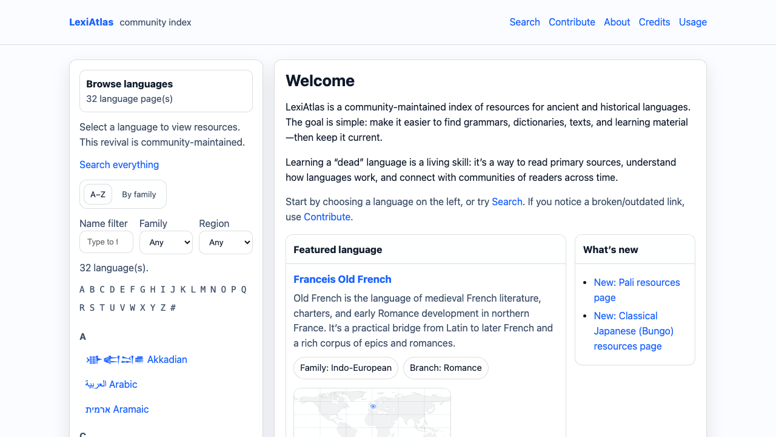Click the LexiAtlas logo link
Image resolution: width=776 pixels, height=437 pixels.
pos(91,22)
